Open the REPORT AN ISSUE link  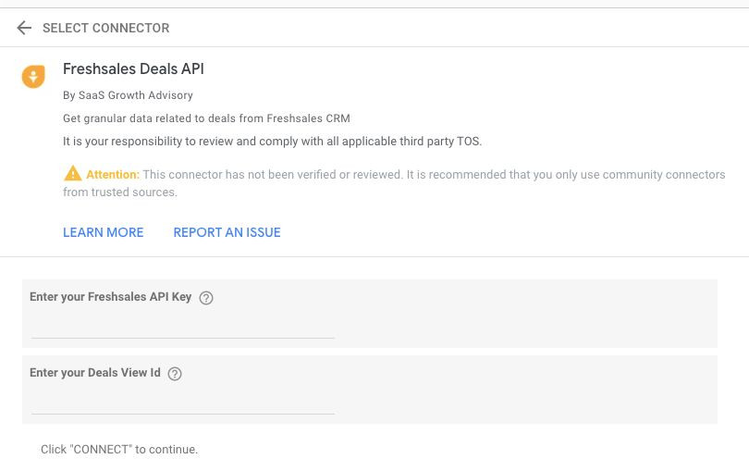click(227, 232)
